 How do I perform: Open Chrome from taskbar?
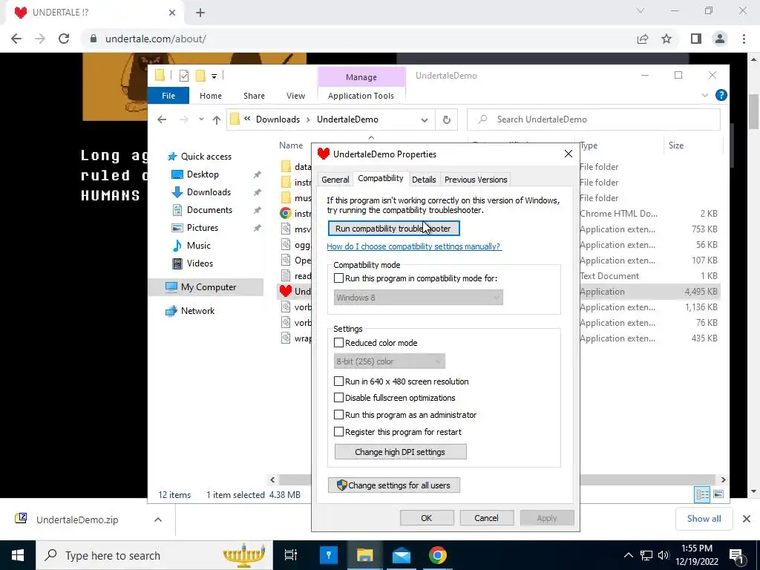pyautogui.click(x=438, y=555)
